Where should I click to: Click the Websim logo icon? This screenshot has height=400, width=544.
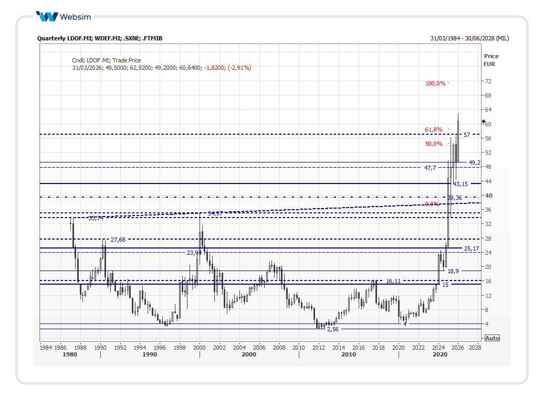(47, 16)
